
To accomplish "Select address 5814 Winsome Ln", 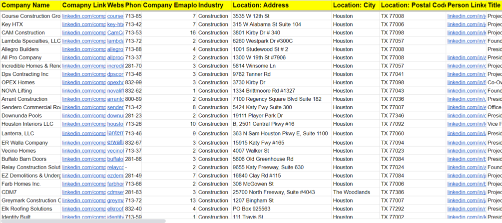I will tap(281, 65).
